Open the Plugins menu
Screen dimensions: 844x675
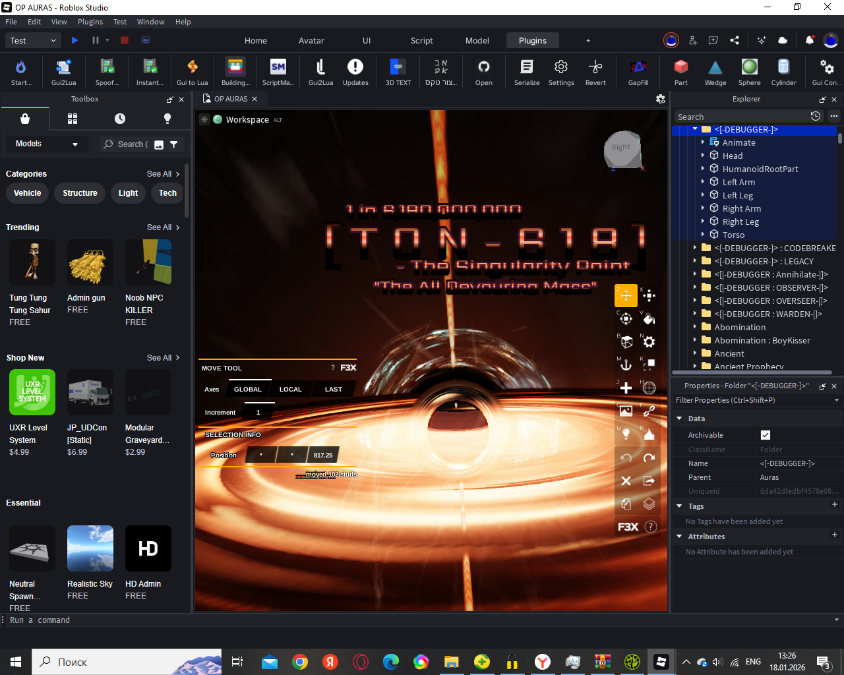[90, 22]
